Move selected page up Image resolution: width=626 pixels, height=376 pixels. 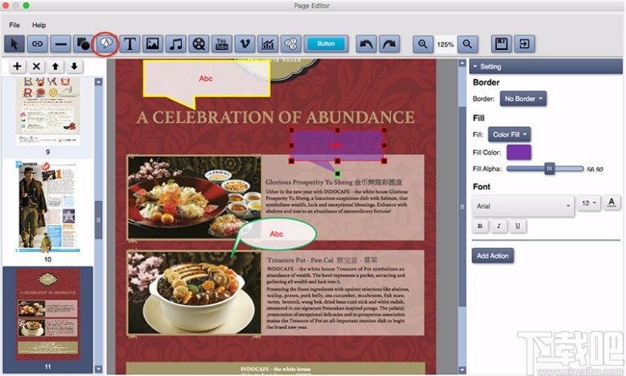(56, 66)
